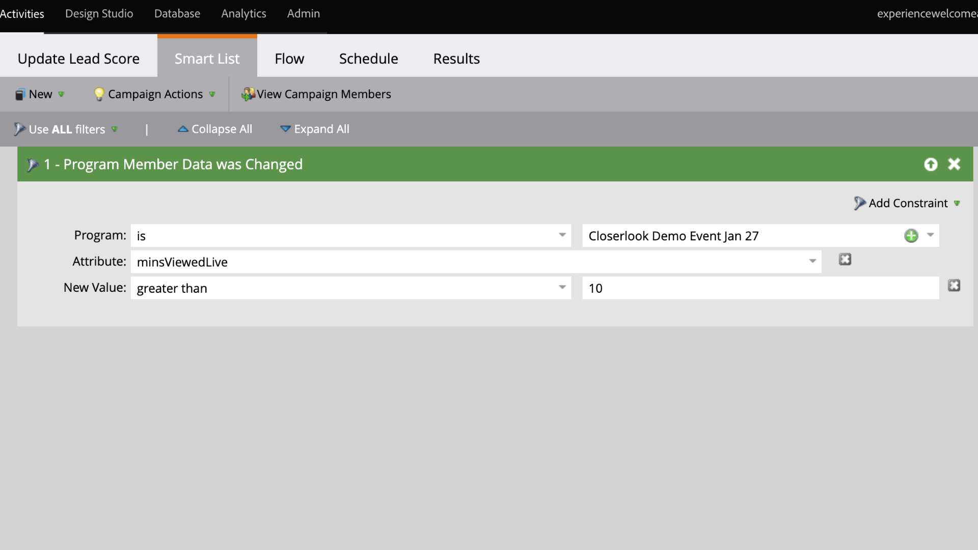This screenshot has height=550, width=978.
Task: Open the Results tab
Action: click(456, 59)
